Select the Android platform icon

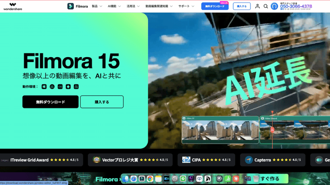68,87
